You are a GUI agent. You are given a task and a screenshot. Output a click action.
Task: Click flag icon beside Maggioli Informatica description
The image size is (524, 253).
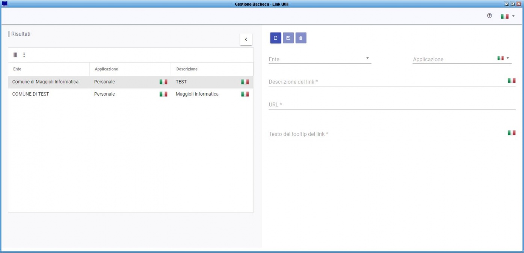click(245, 94)
